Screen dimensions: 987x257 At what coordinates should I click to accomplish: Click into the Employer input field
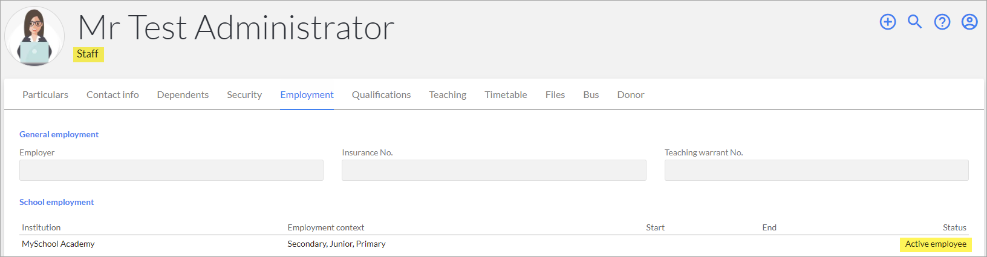tap(171, 170)
